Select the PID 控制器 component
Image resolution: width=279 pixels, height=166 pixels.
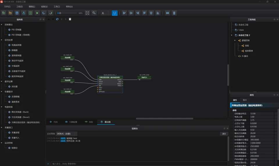[x=16, y=30]
